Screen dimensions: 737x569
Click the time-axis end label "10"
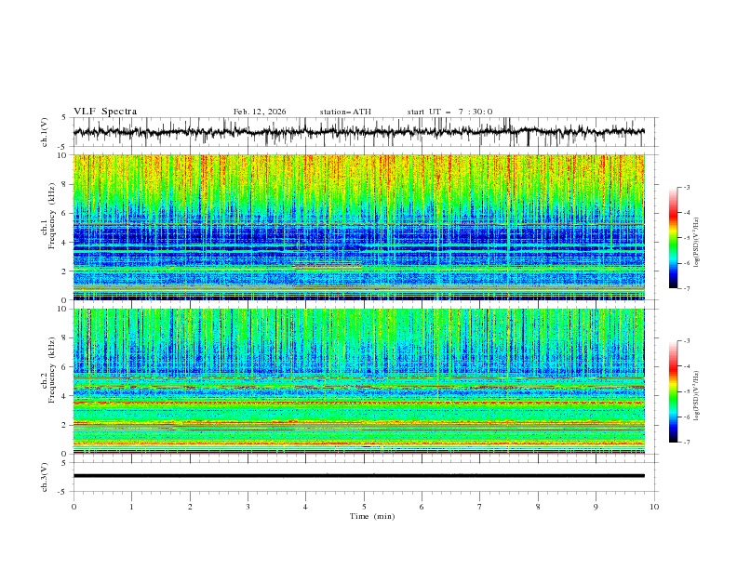coord(654,507)
